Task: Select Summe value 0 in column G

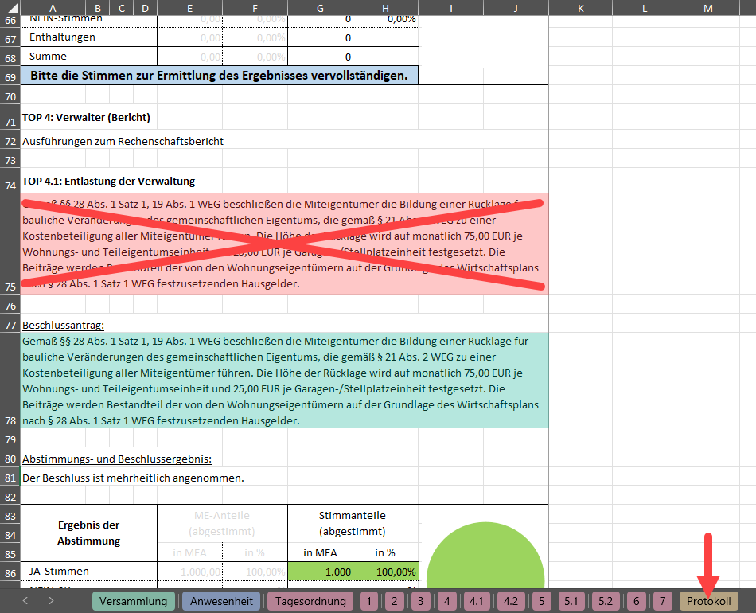Action: [320, 57]
